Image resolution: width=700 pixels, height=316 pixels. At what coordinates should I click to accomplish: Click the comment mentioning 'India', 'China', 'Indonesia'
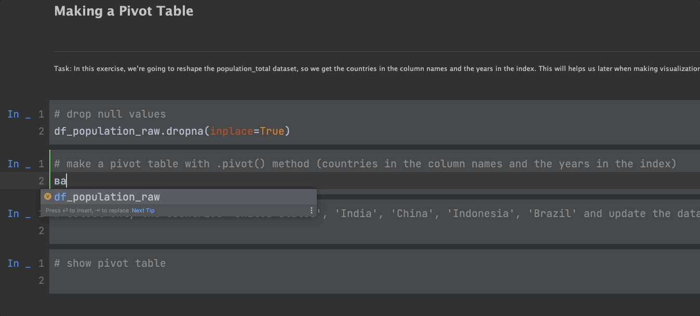467,213
